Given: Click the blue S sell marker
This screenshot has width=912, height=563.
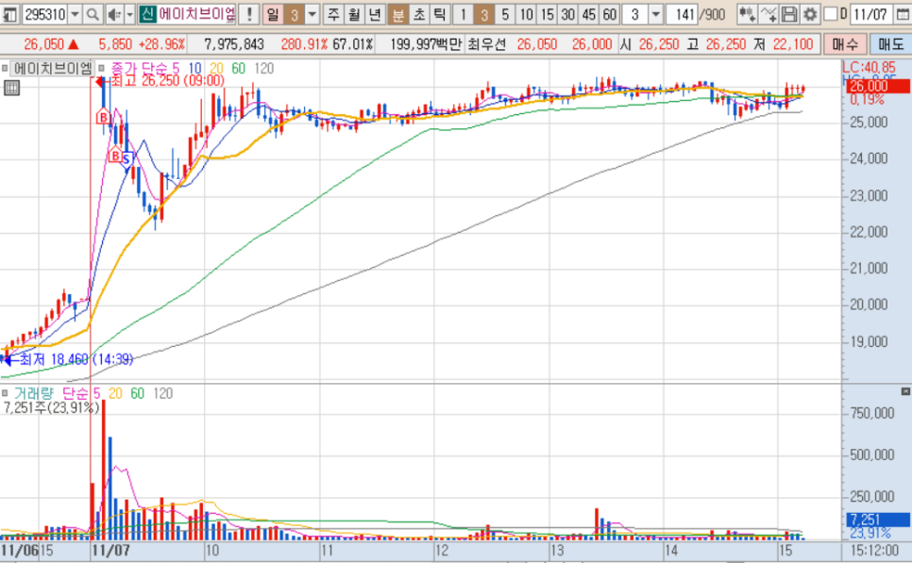Looking at the screenshot, I should tap(127, 159).
